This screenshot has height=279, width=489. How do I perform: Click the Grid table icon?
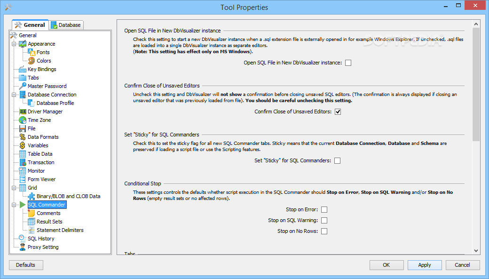[x=23, y=188]
